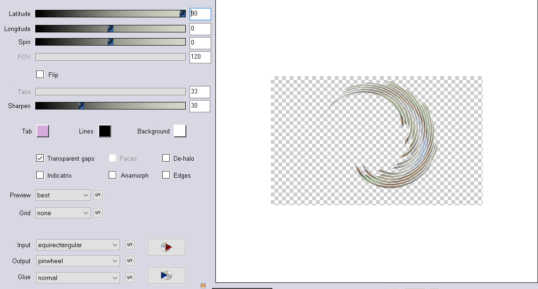Click the cycle icon beside the Preview dropdown

point(98,195)
